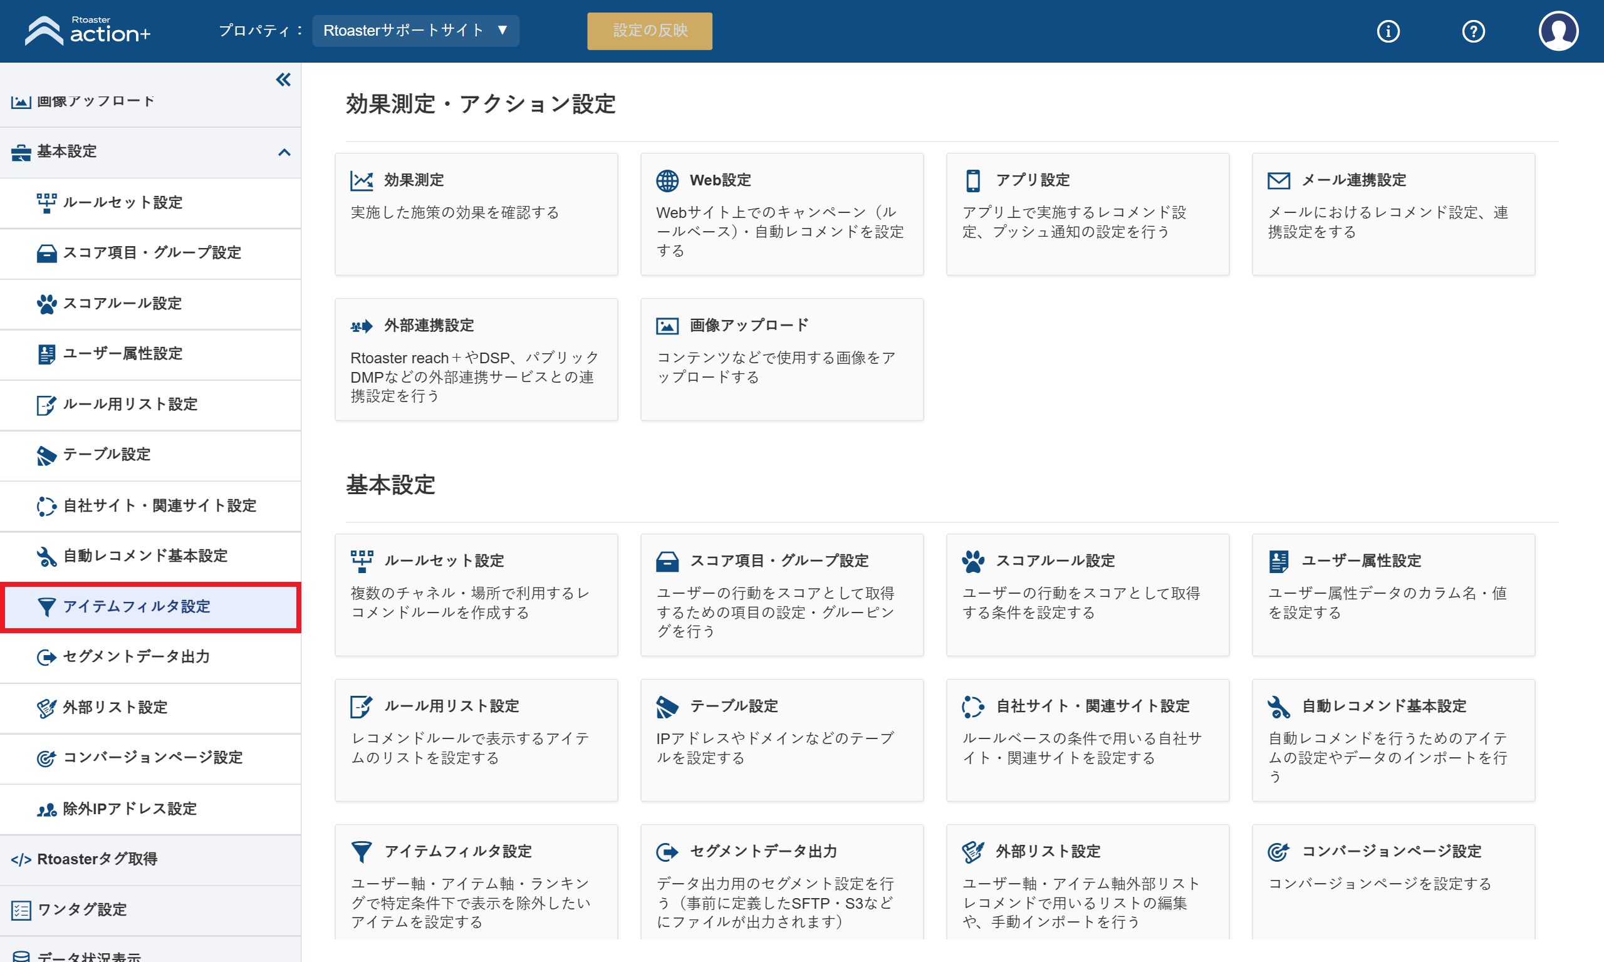Open the 効果測定 card title link
The height and width of the screenshot is (962, 1604).
(x=414, y=180)
